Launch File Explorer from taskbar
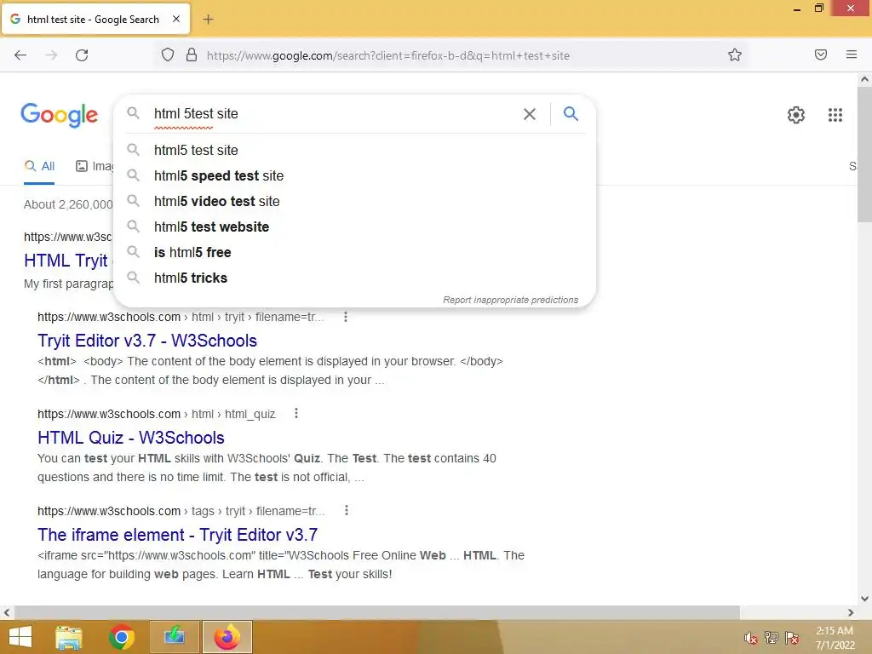The width and height of the screenshot is (872, 654). tap(69, 637)
